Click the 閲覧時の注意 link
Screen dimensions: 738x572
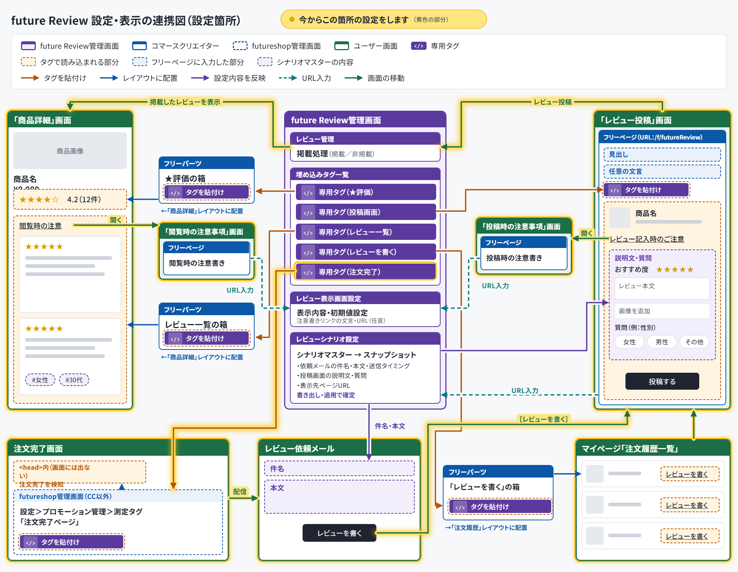coord(41,226)
